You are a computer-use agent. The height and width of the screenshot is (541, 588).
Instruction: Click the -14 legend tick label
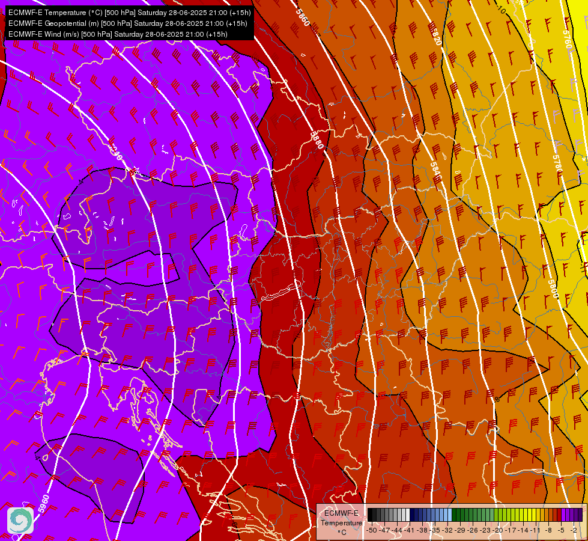click(524, 530)
